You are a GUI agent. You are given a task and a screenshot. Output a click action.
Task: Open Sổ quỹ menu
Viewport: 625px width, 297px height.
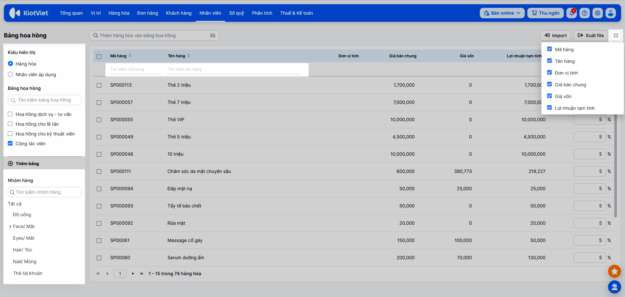pyautogui.click(x=237, y=13)
